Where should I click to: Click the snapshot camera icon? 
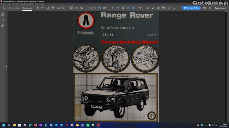point(71,8)
